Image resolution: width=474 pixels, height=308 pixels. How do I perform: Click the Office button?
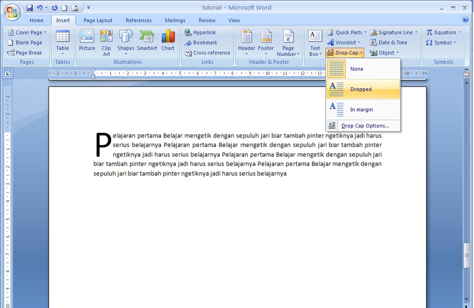[11, 12]
